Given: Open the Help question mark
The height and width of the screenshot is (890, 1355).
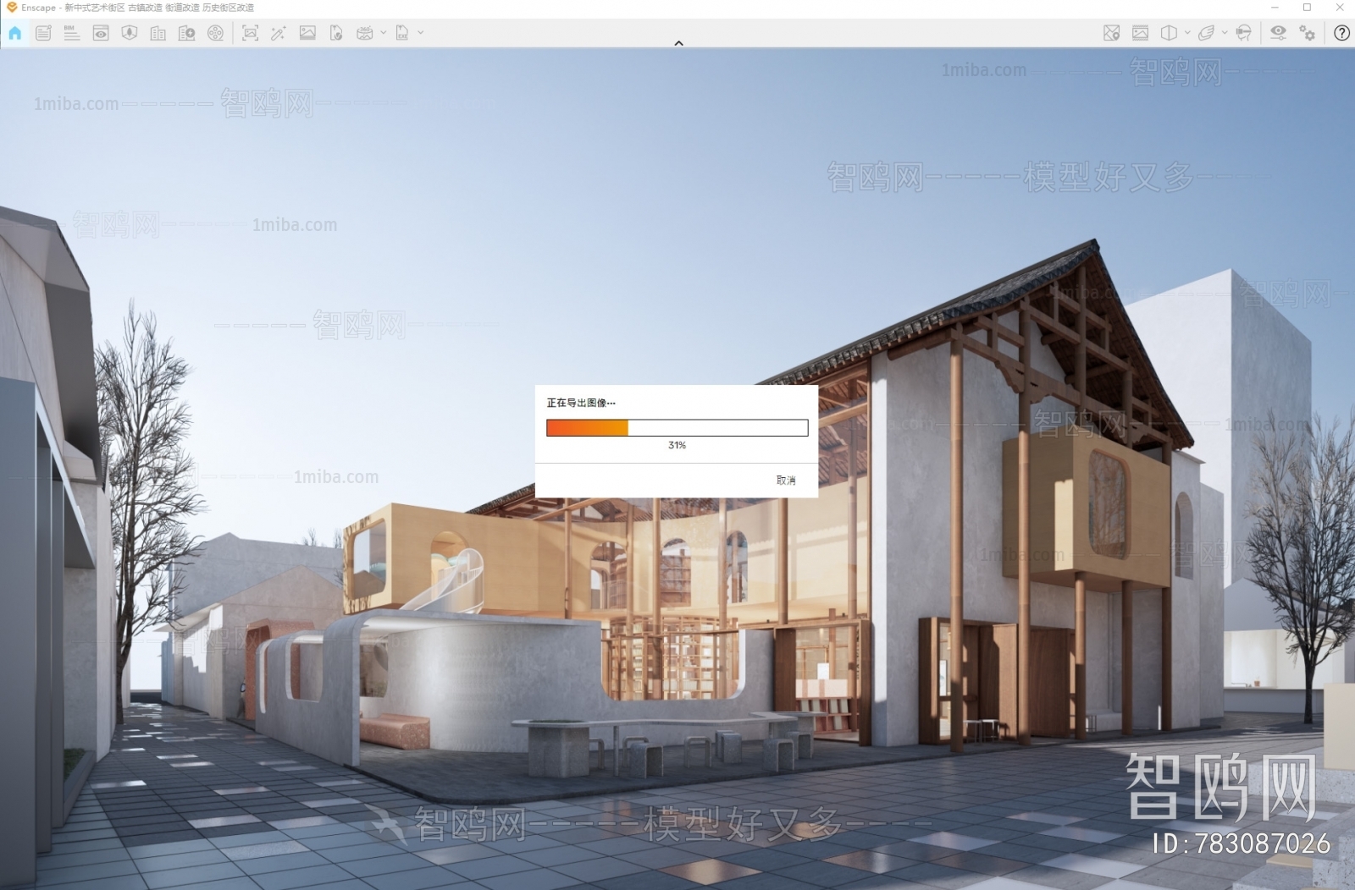Looking at the screenshot, I should (x=1341, y=33).
